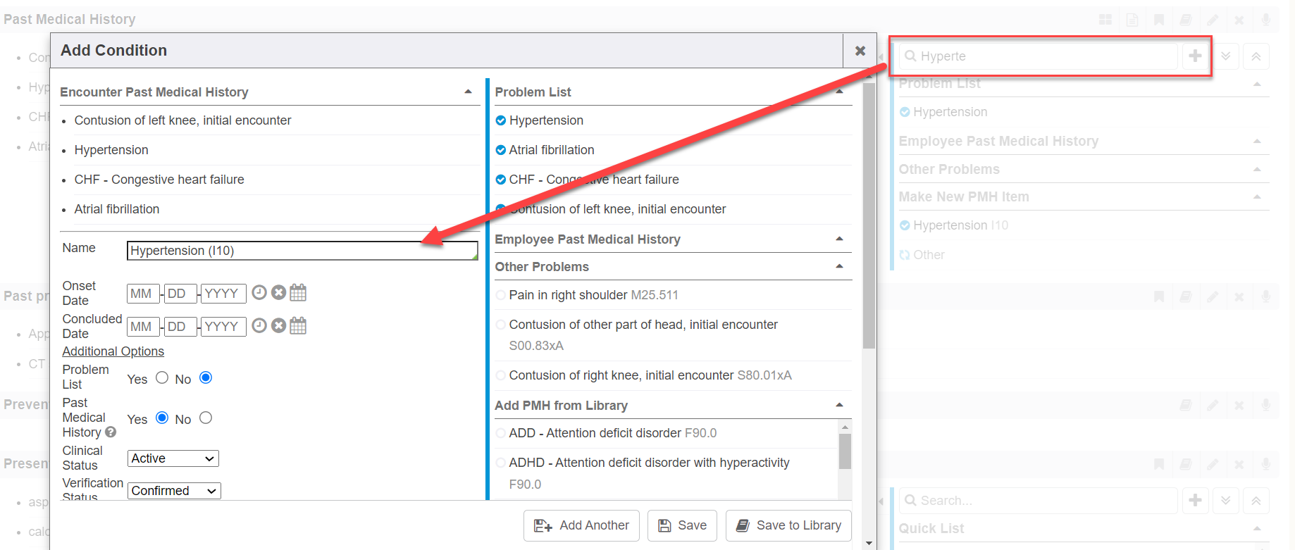Select ADD - Attention deficit disorder from library
Screen dimensions: 1295x550
click(501, 433)
